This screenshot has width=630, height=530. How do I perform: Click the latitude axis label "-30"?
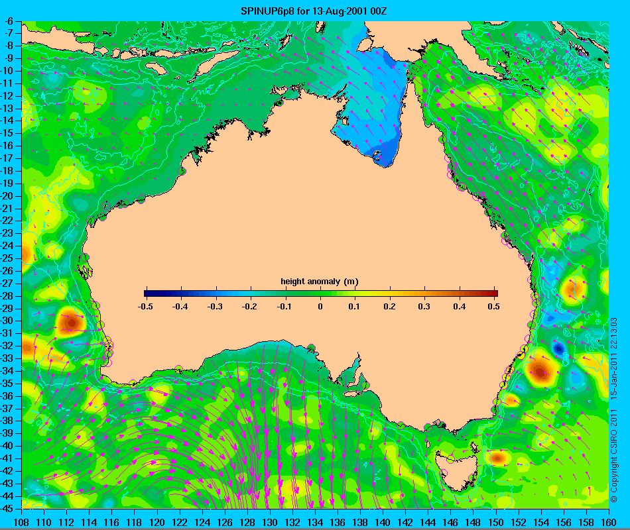coord(7,321)
